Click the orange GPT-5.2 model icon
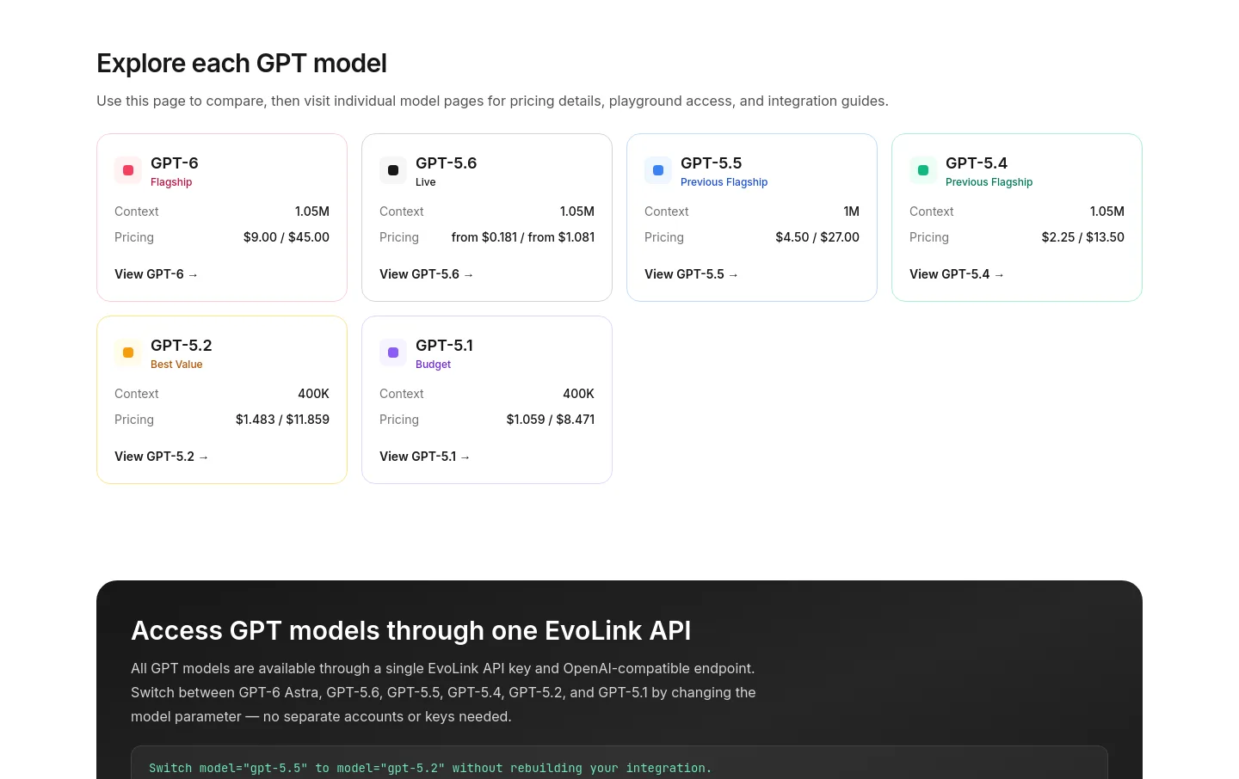 (x=128, y=353)
